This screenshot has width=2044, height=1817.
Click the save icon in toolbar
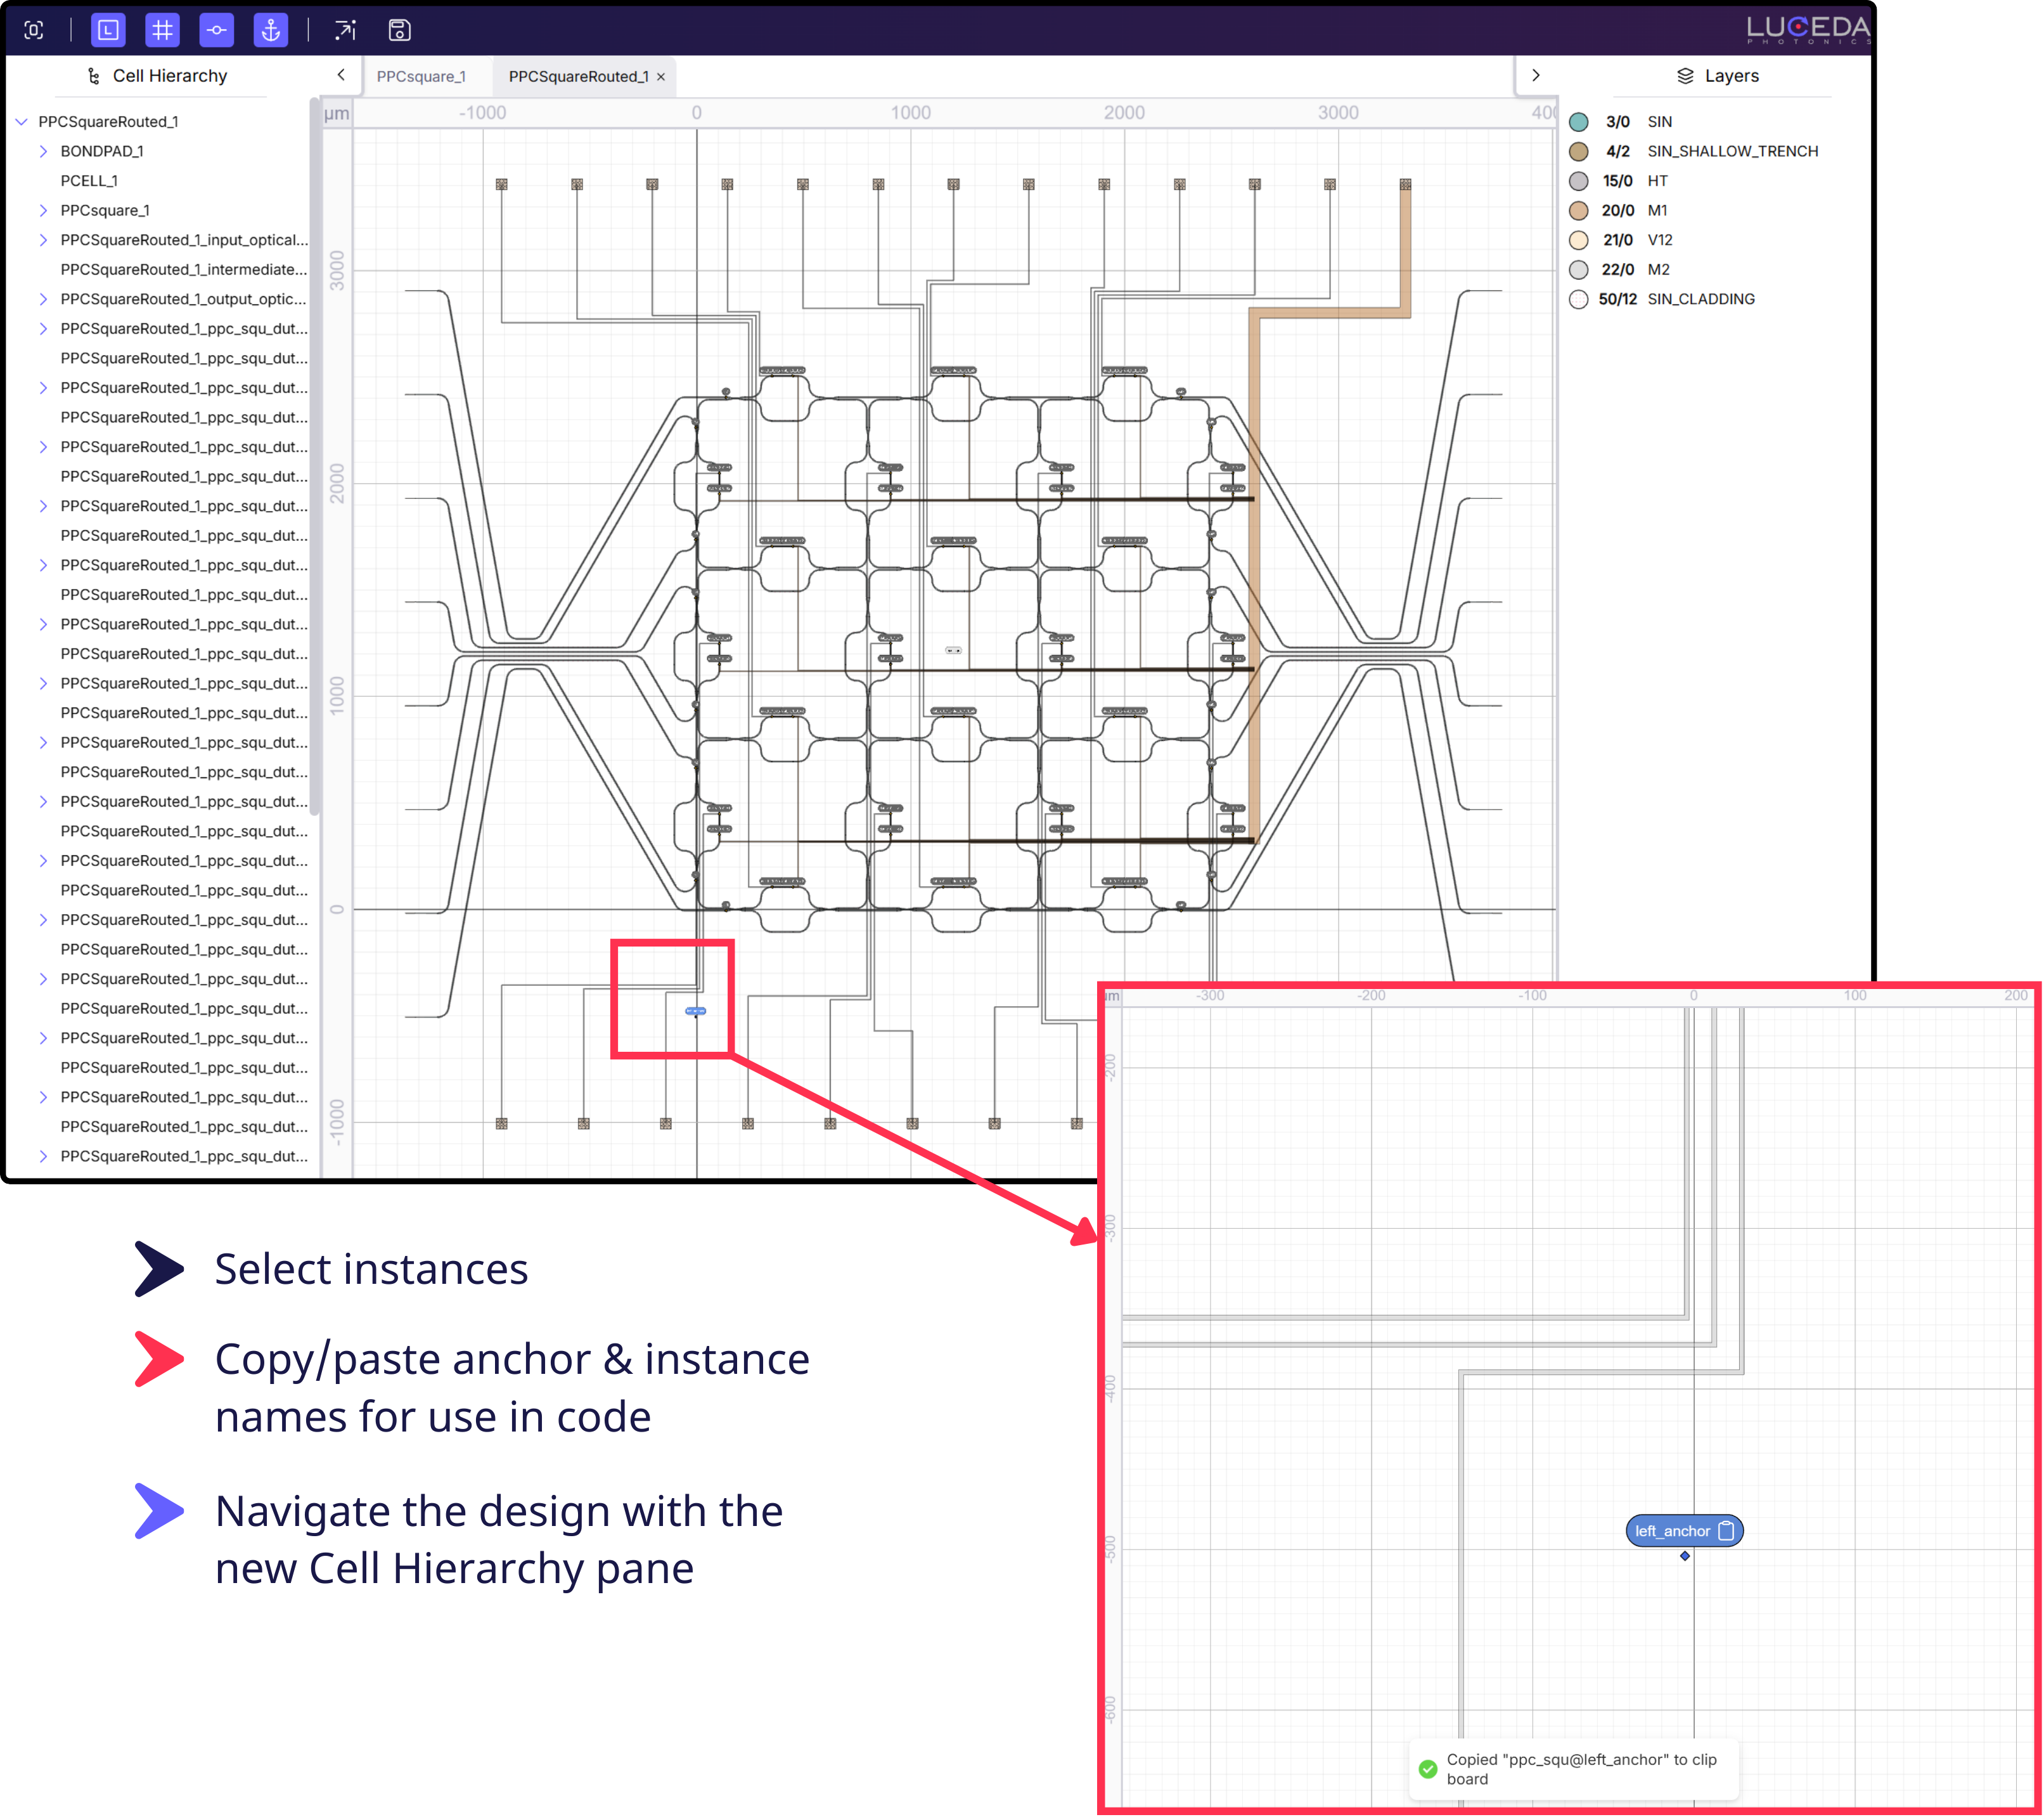click(399, 30)
